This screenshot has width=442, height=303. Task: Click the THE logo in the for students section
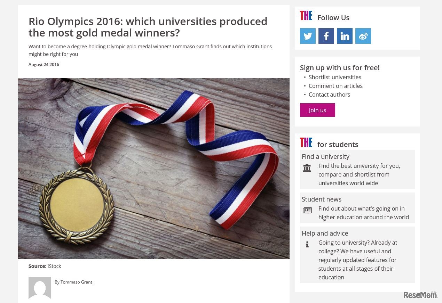coord(306,142)
